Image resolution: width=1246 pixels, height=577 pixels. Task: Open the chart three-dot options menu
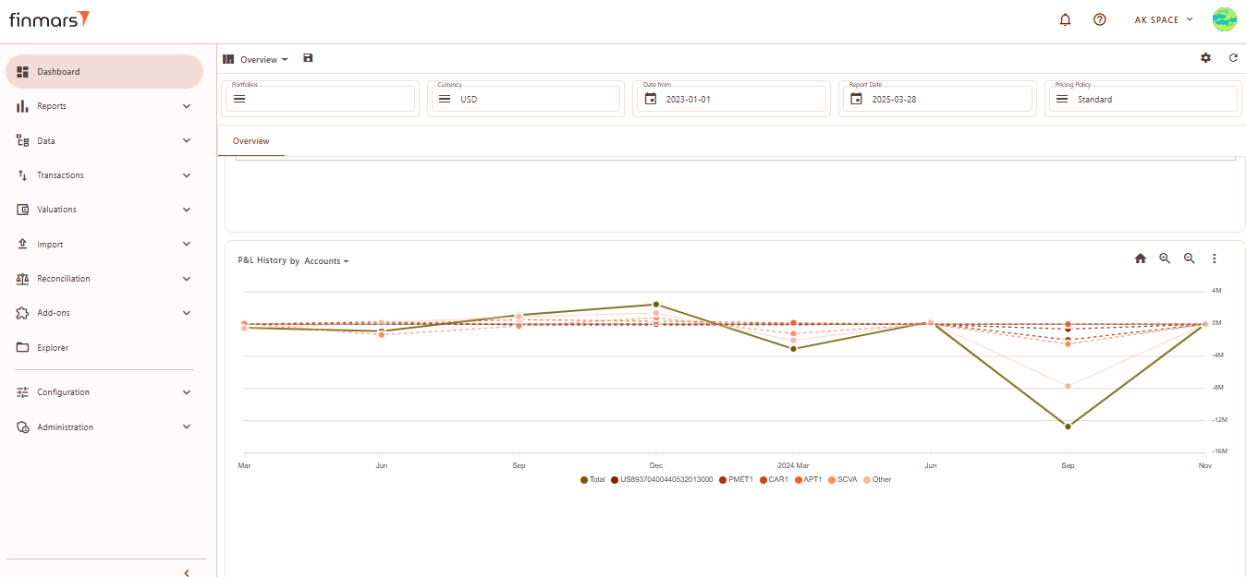(1215, 259)
